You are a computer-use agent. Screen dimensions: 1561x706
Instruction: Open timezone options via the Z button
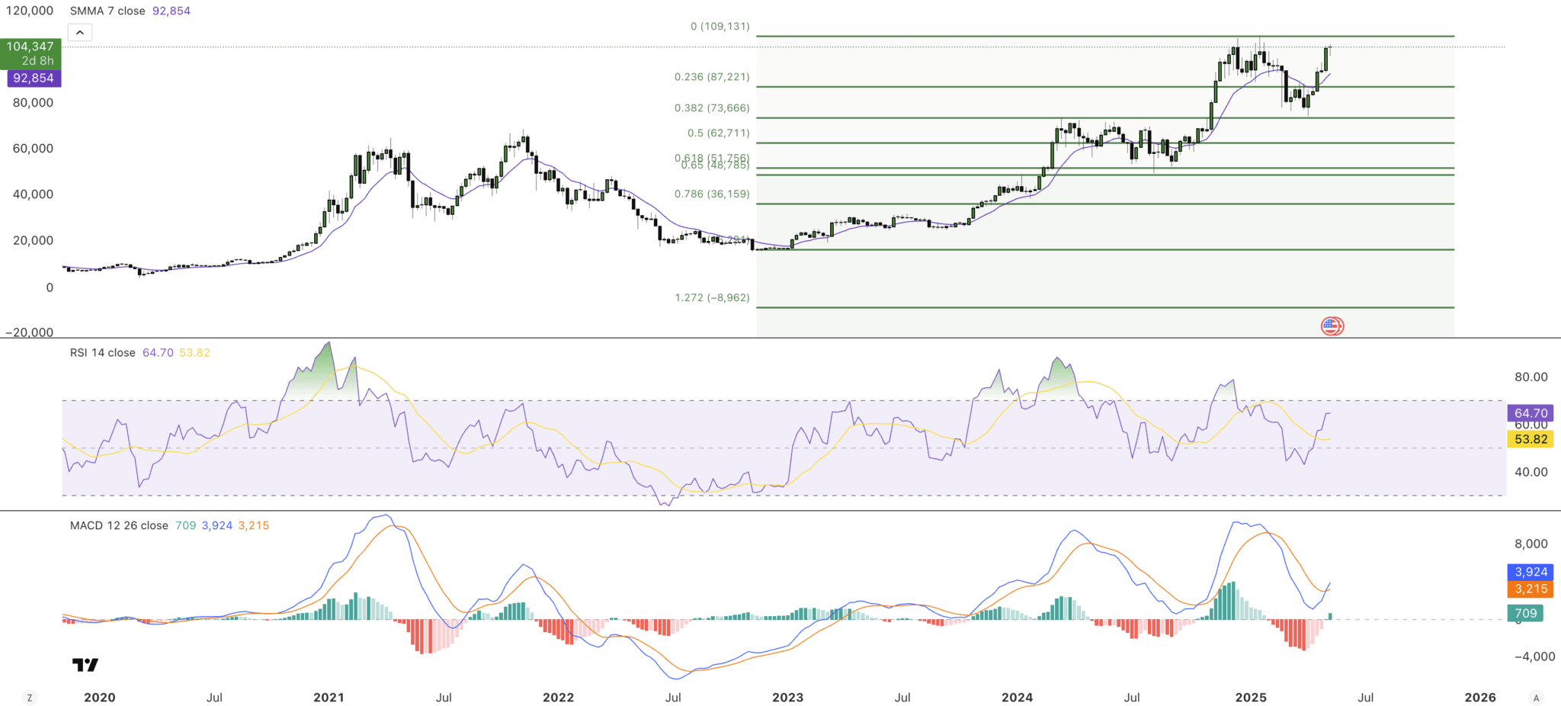pyautogui.click(x=29, y=697)
